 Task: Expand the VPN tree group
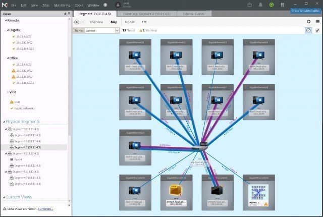(8, 92)
